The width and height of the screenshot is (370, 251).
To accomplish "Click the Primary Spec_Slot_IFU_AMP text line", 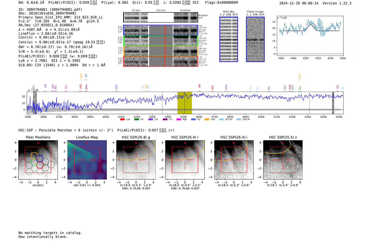I will pos(61,17).
